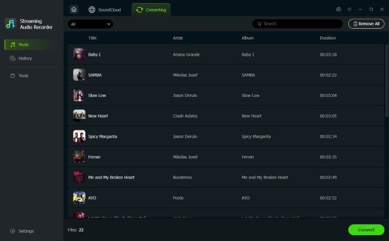
Task: Click the title 'Slow Low'
Action: click(x=97, y=96)
